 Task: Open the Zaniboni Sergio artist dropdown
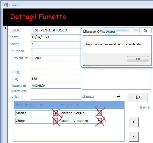(x=99, y=113)
